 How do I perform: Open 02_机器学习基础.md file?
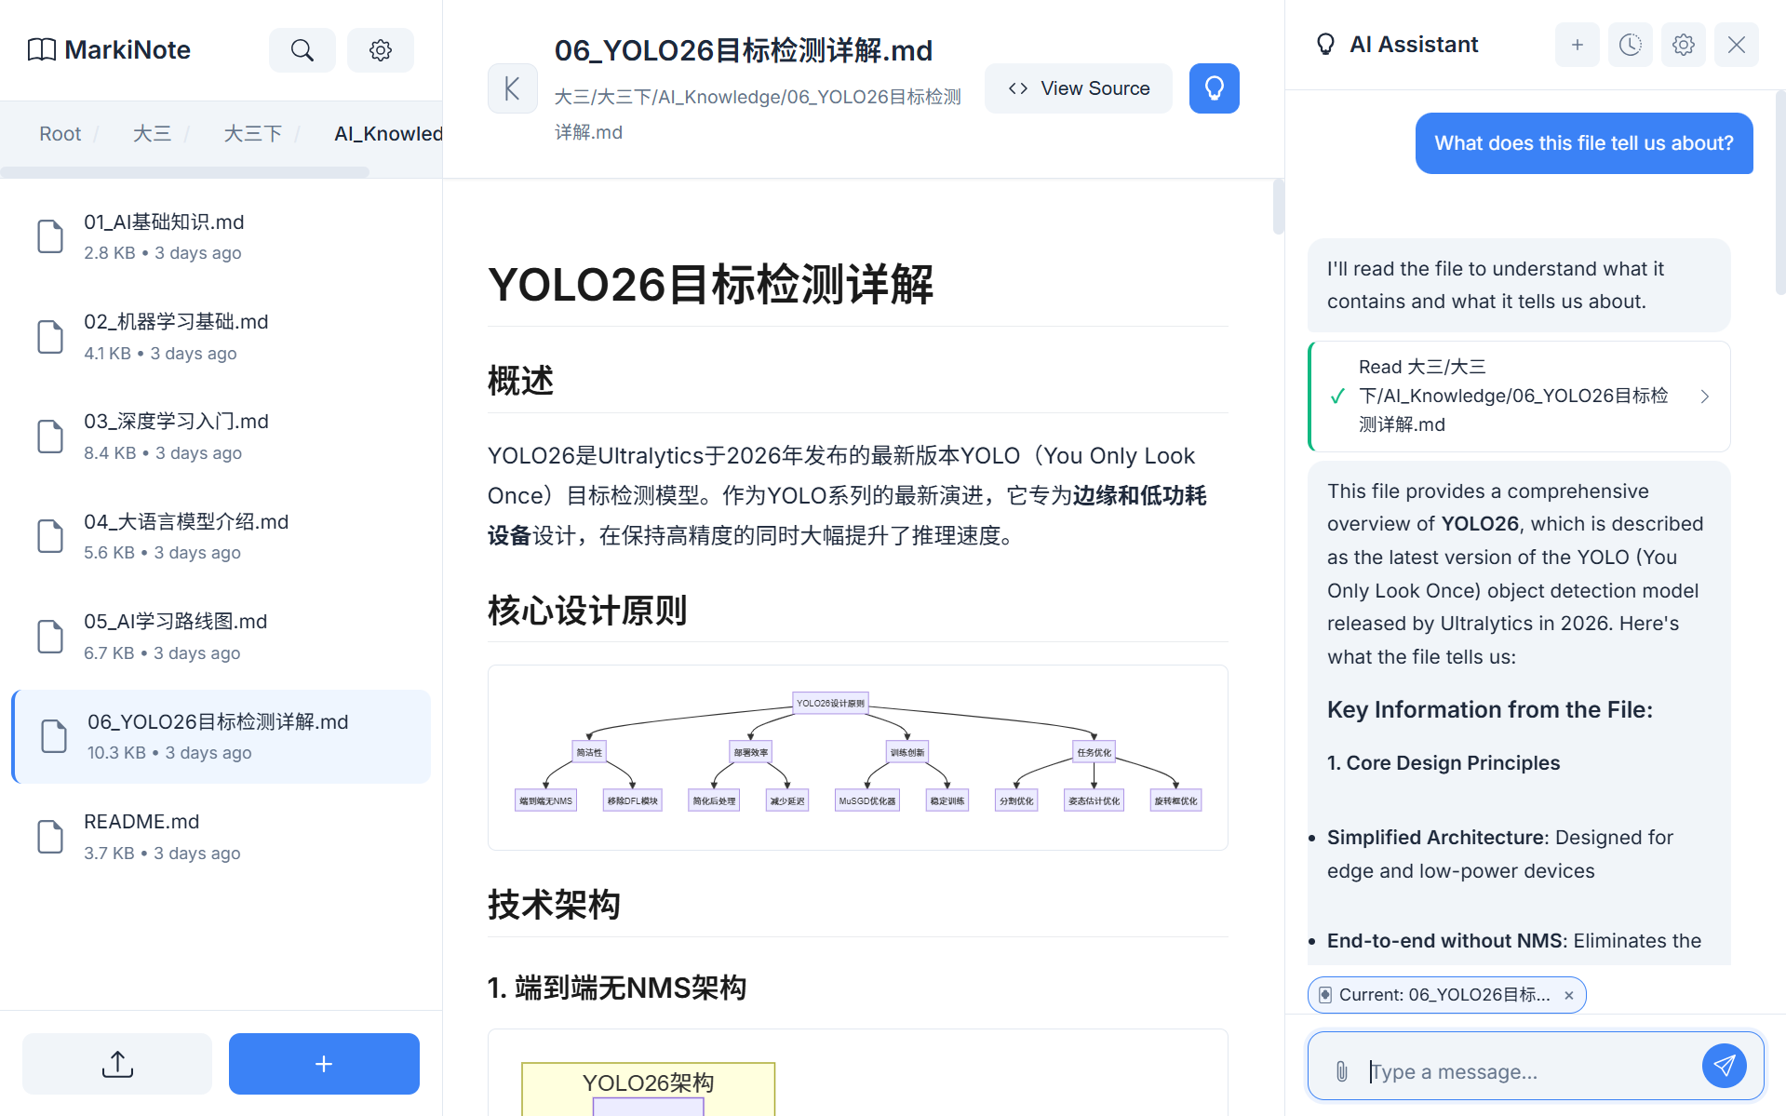[x=222, y=337]
